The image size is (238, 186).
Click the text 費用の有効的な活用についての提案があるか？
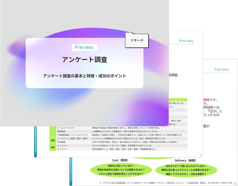coord(121,170)
